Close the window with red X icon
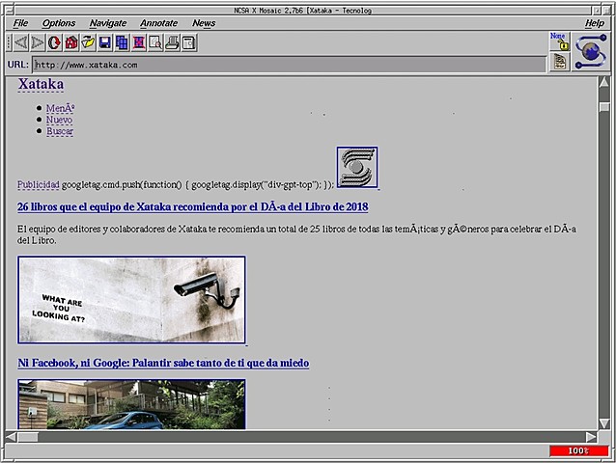Image resolution: width=616 pixels, height=463 pixels. pos(139,42)
